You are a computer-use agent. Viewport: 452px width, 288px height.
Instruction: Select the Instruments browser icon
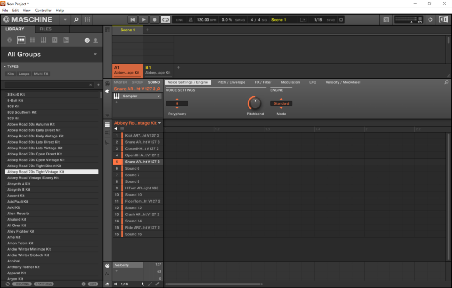point(43,40)
